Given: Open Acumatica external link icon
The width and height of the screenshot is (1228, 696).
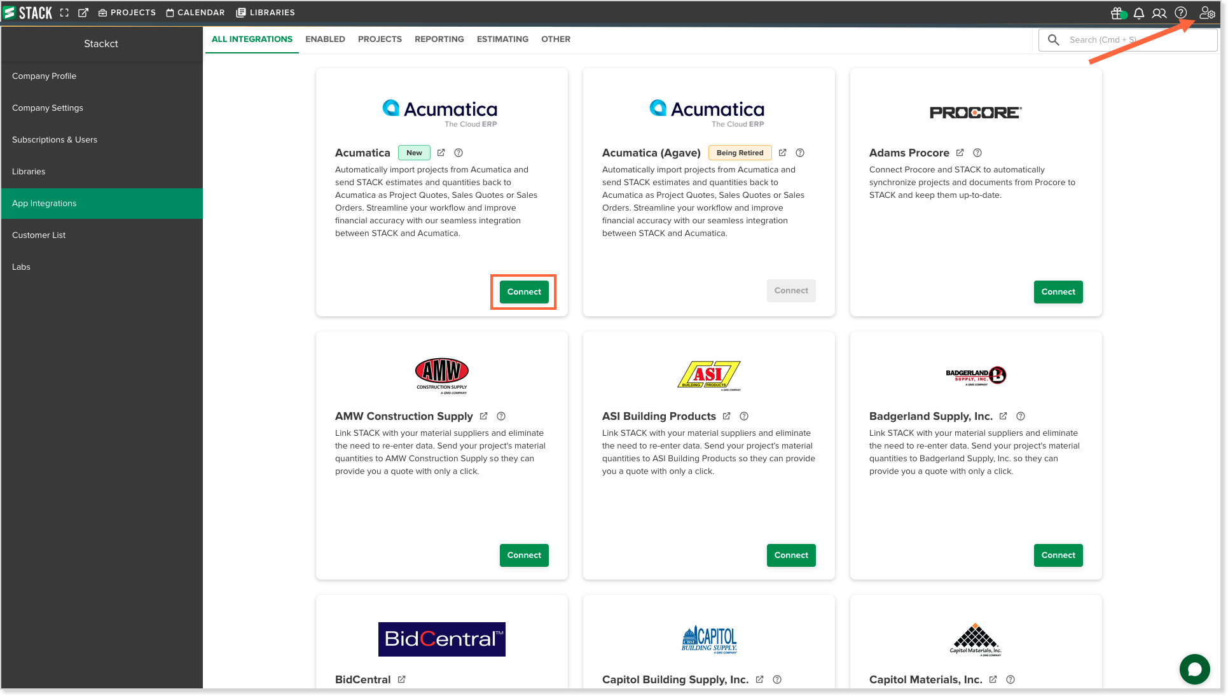Looking at the screenshot, I should point(441,153).
